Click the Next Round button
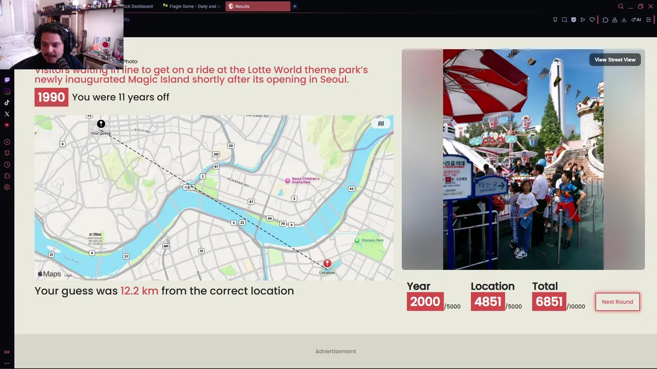The image size is (657, 369). (617, 302)
